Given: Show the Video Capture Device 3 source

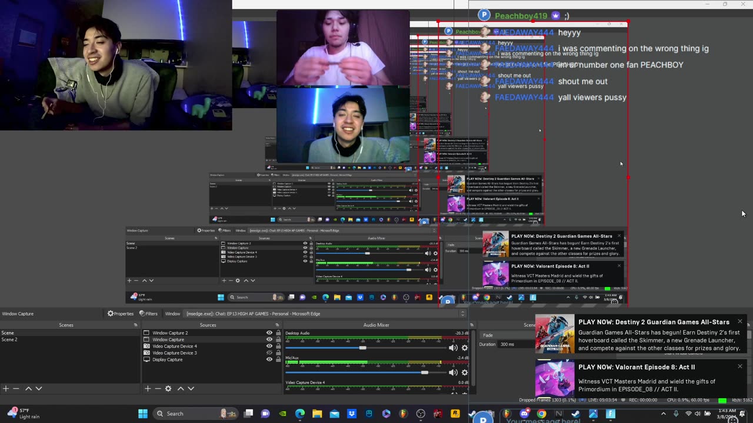Looking at the screenshot, I should pos(269,352).
